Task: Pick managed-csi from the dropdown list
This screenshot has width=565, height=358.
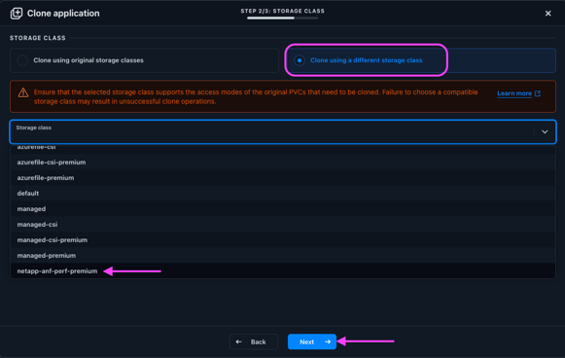Action: pyautogui.click(x=283, y=225)
